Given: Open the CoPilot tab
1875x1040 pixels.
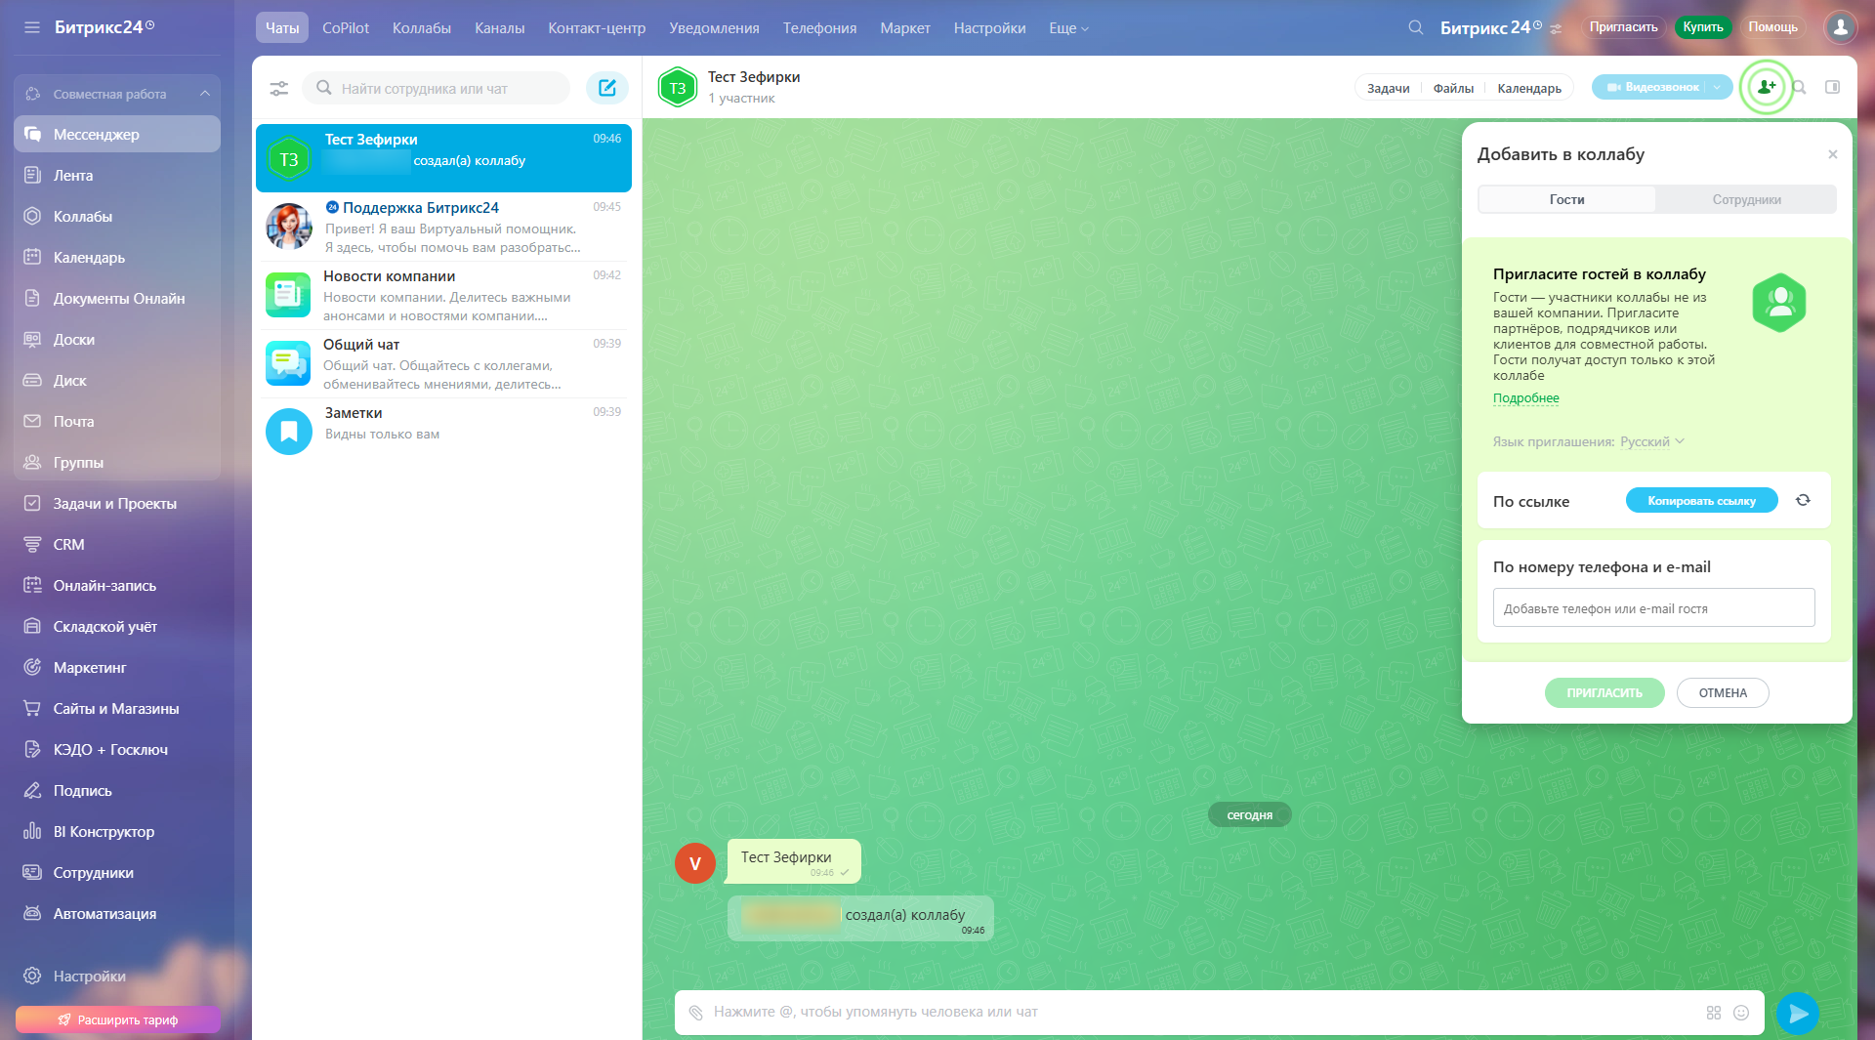Looking at the screenshot, I should tap(346, 28).
